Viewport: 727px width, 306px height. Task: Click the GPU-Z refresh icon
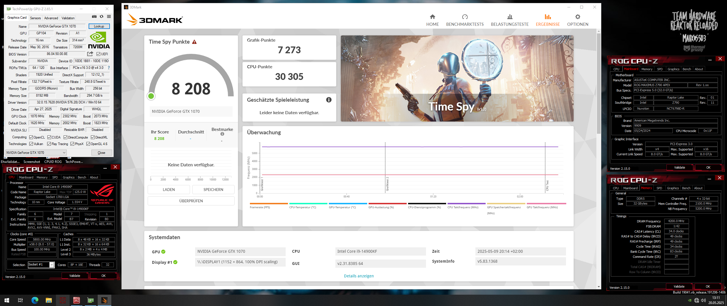click(101, 17)
